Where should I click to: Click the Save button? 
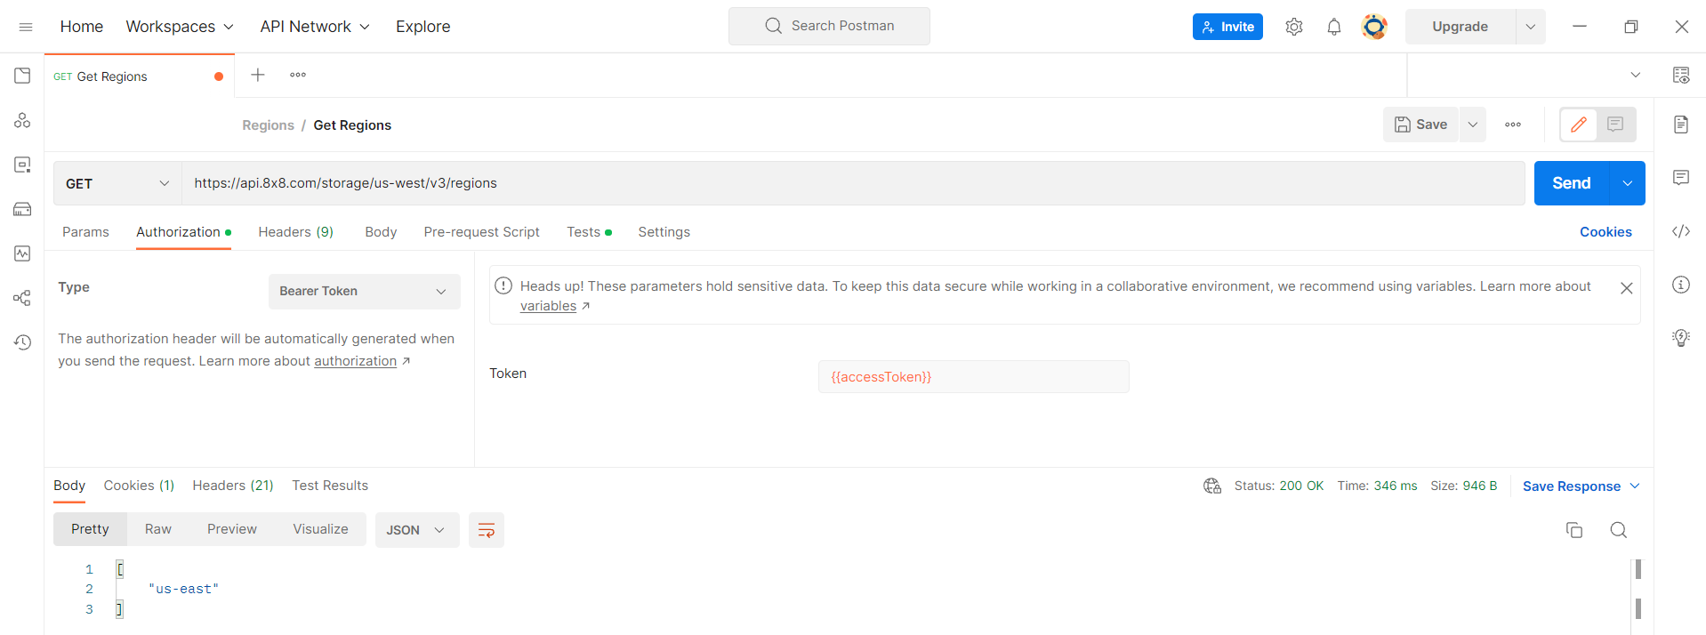pos(1420,125)
